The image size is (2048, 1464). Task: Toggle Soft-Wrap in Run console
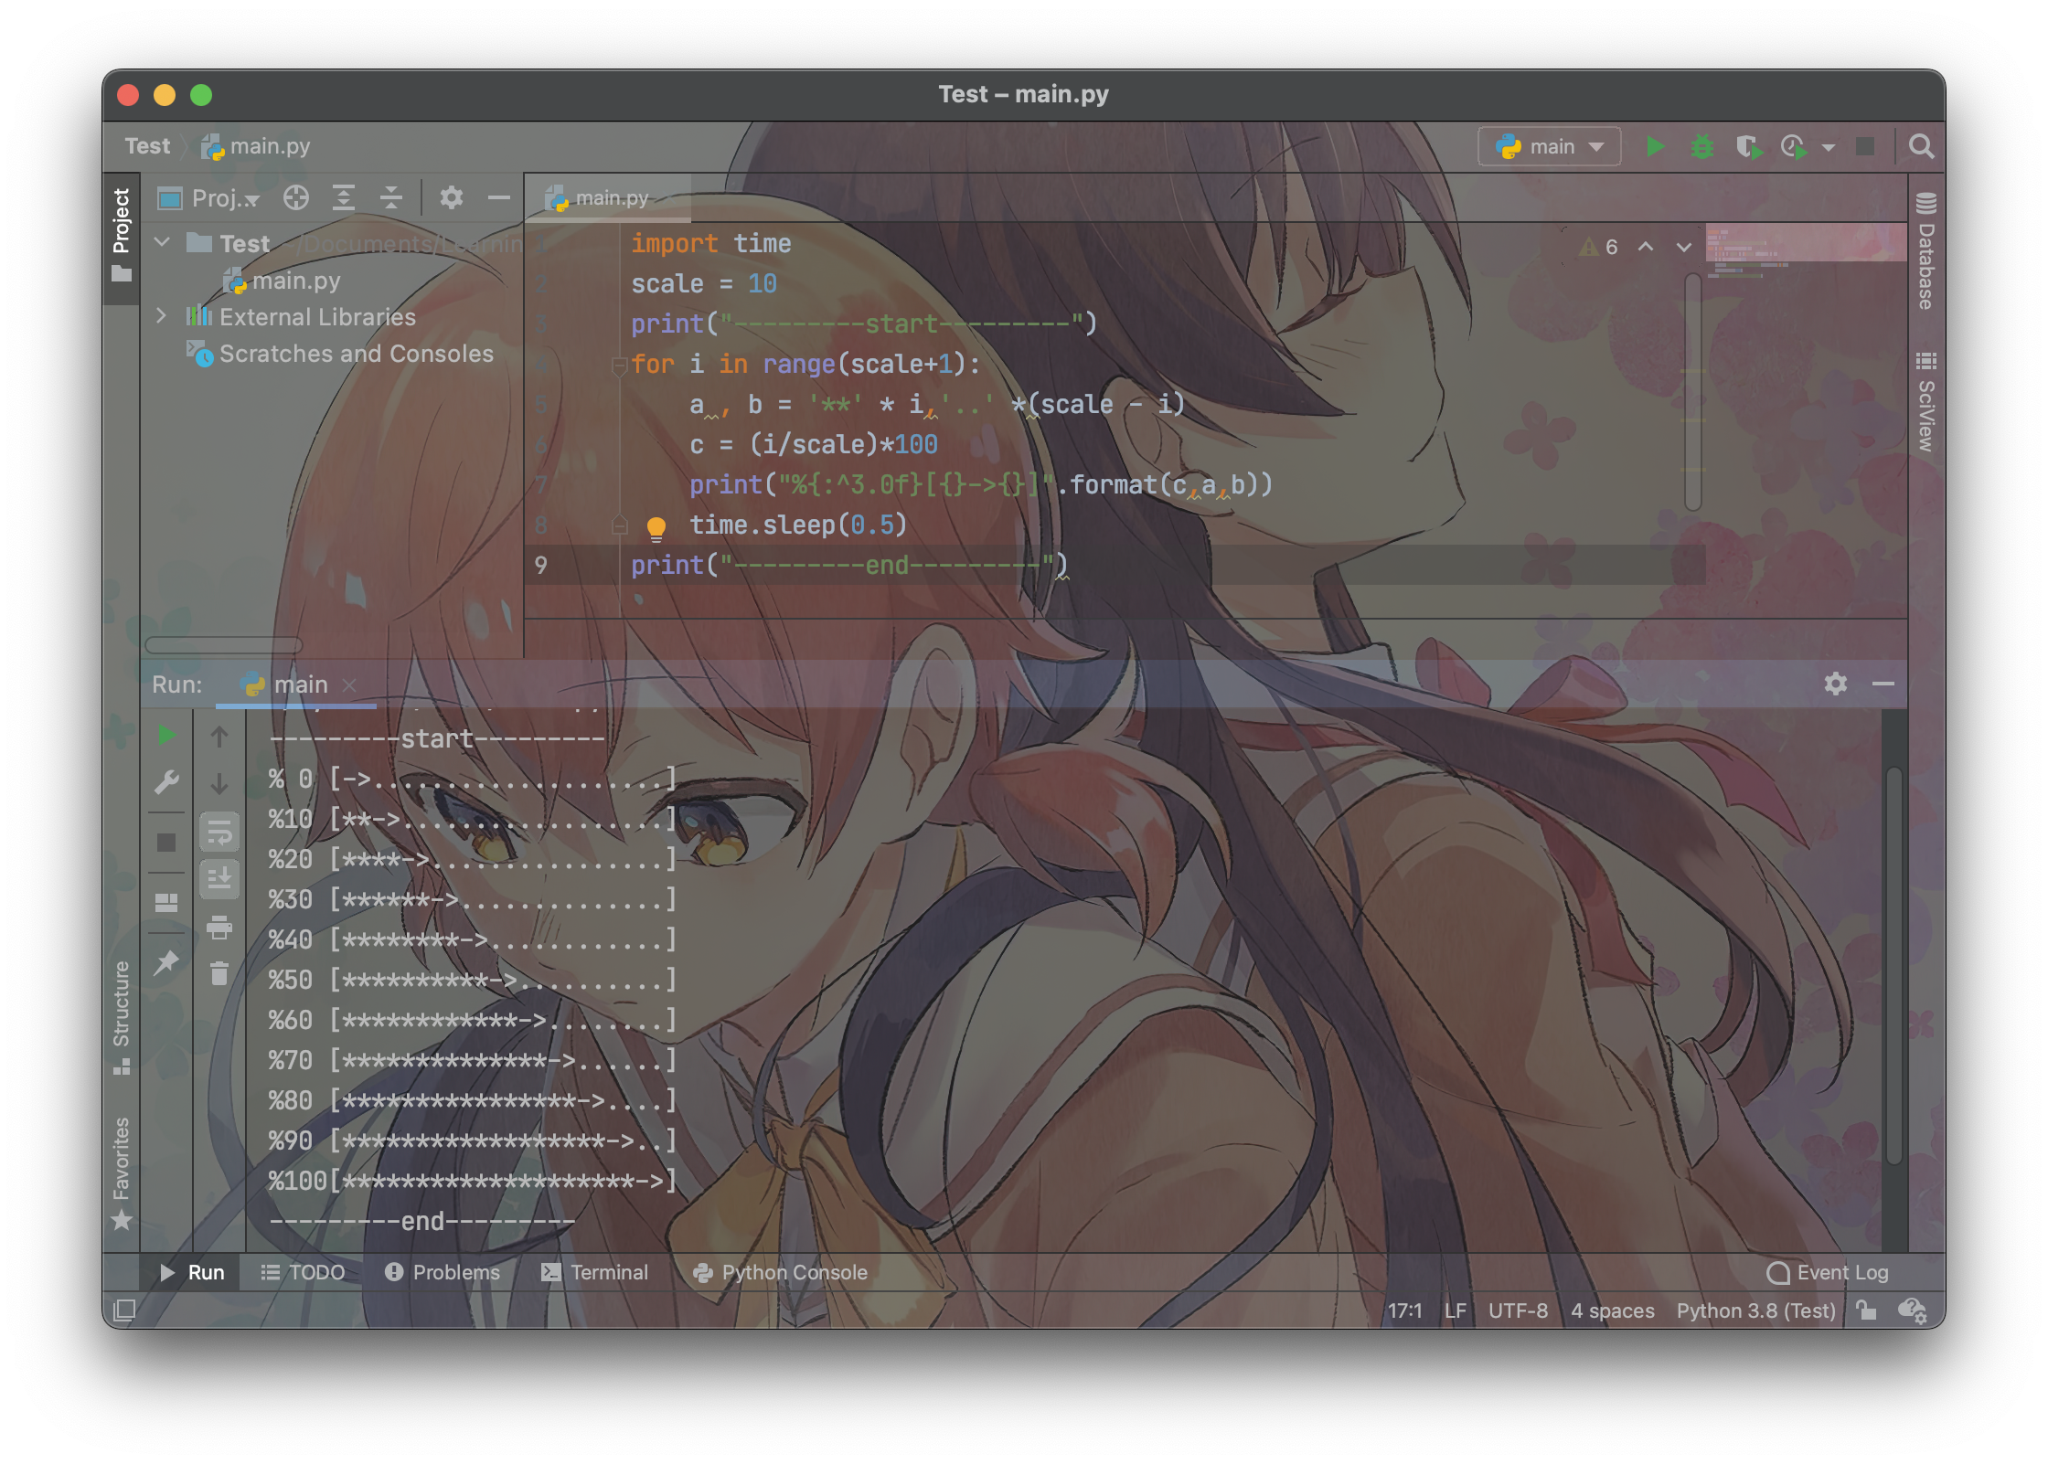[x=219, y=833]
